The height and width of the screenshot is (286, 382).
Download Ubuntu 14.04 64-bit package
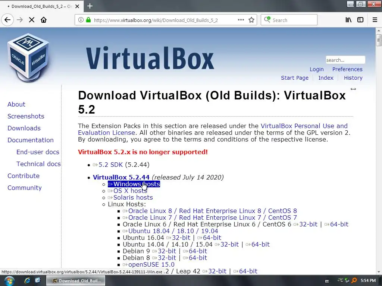click(x=258, y=244)
